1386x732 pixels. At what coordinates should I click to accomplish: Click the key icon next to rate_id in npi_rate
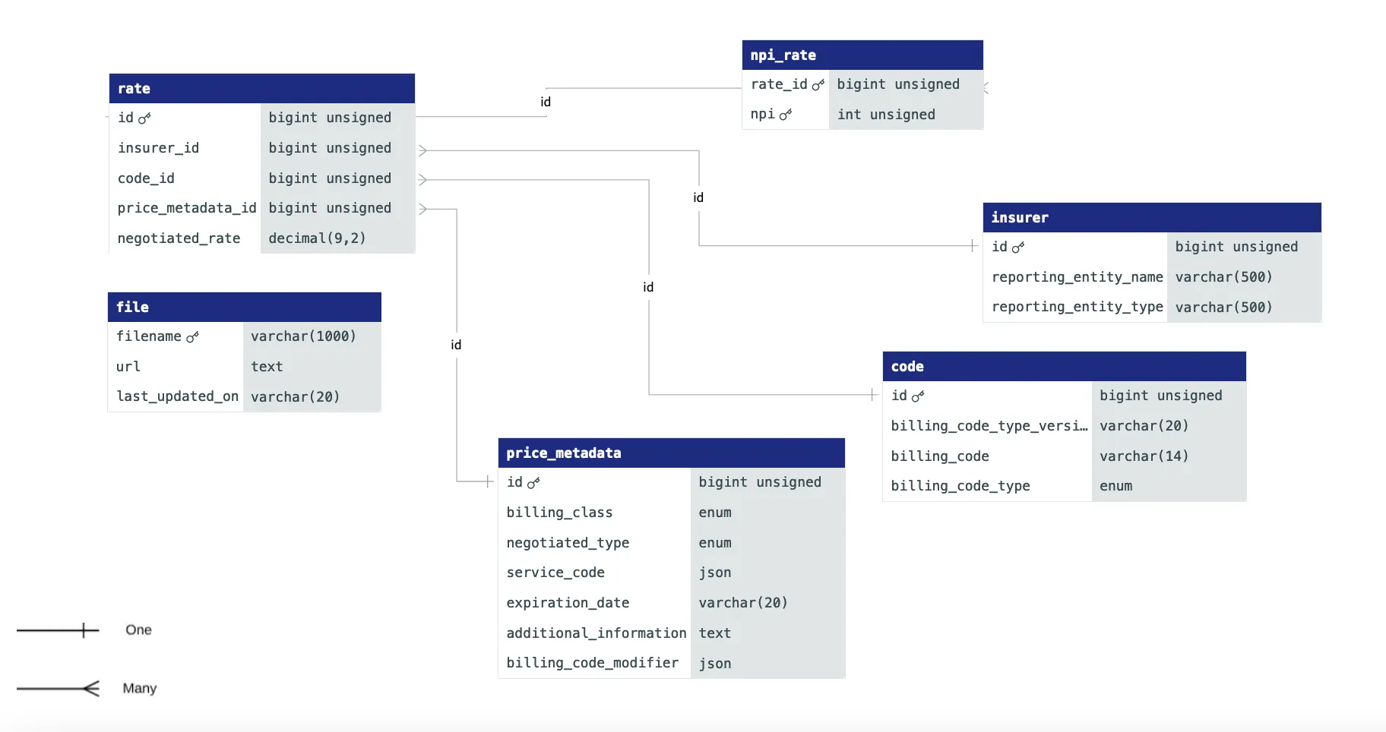[x=818, y=85]
